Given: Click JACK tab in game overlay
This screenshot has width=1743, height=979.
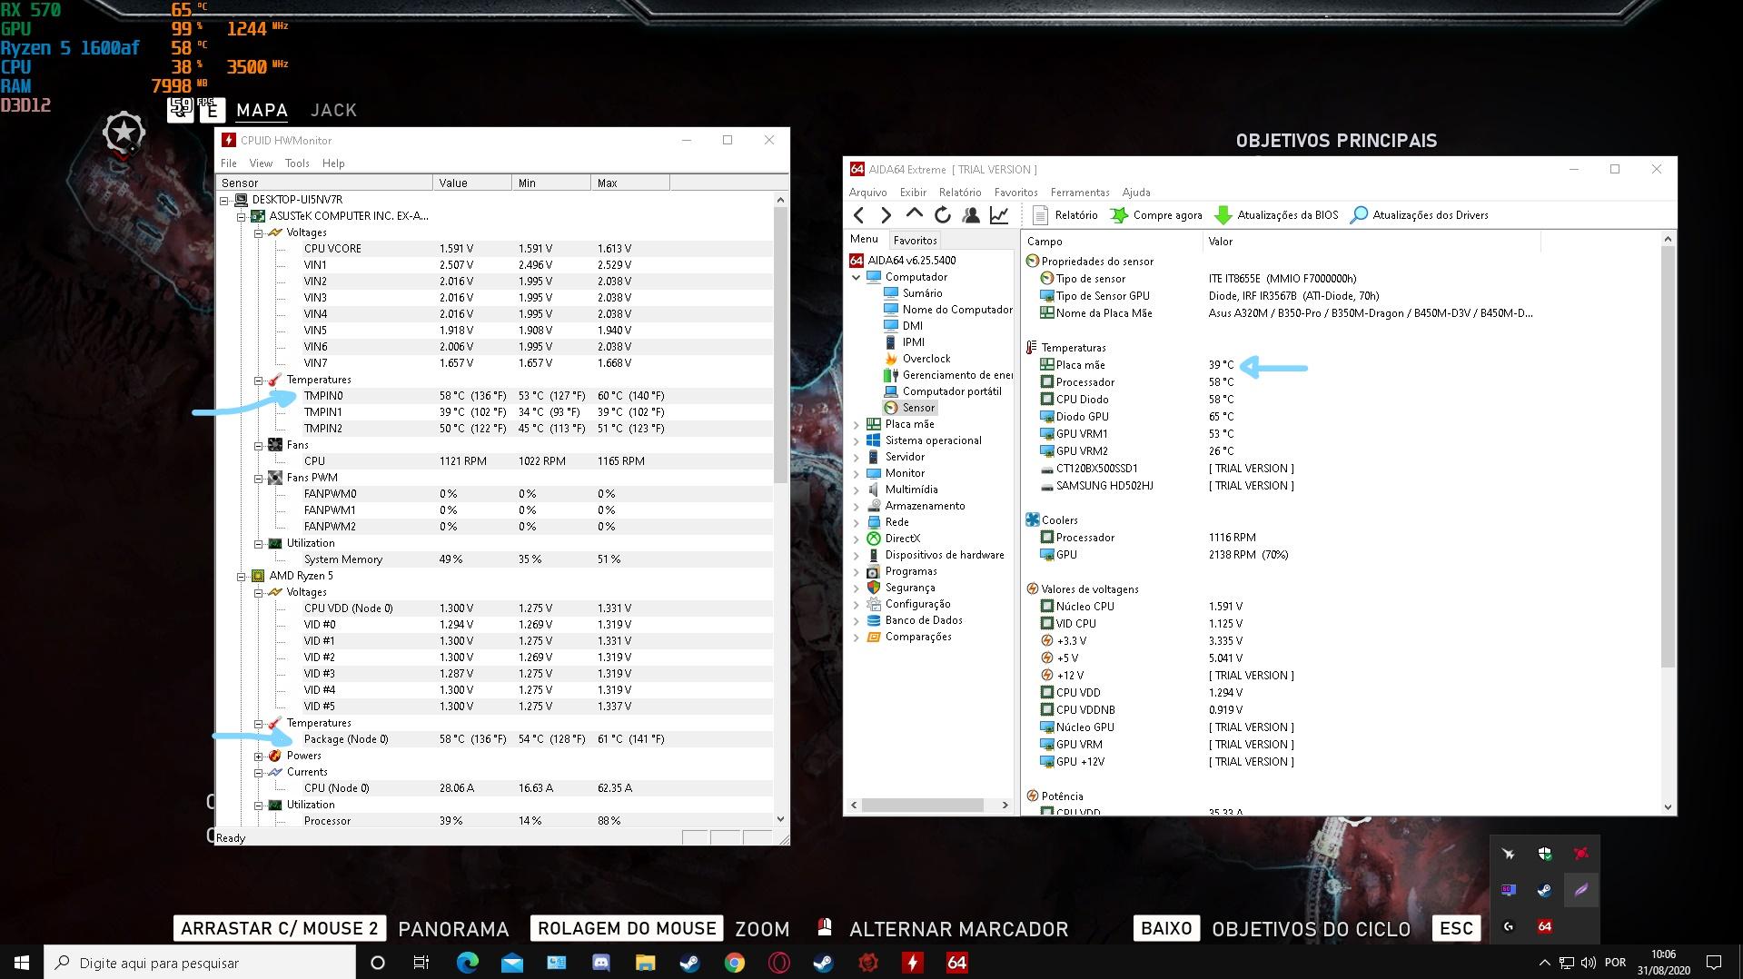Looking at the screenshot, I should pyautogui.click(x=333, y=110).
